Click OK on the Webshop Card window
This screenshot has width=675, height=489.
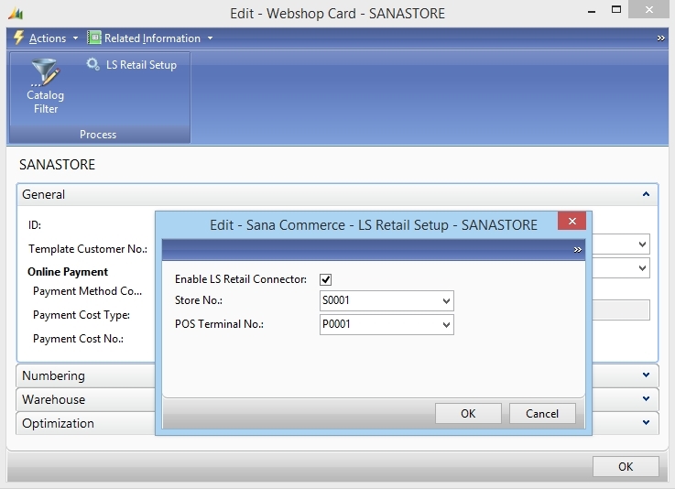pos(626,467)
